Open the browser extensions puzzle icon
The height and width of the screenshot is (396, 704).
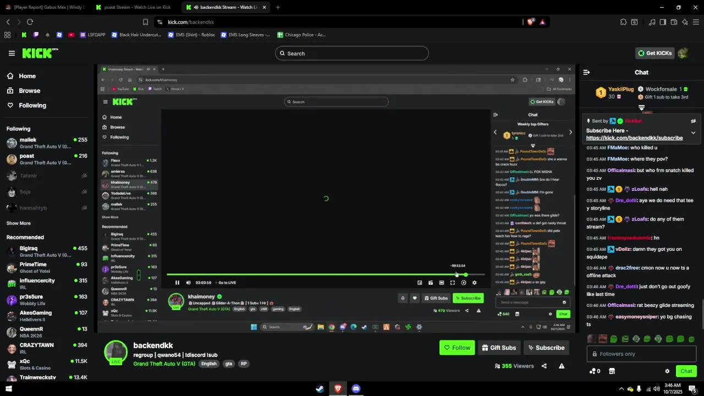pos(623,22)
